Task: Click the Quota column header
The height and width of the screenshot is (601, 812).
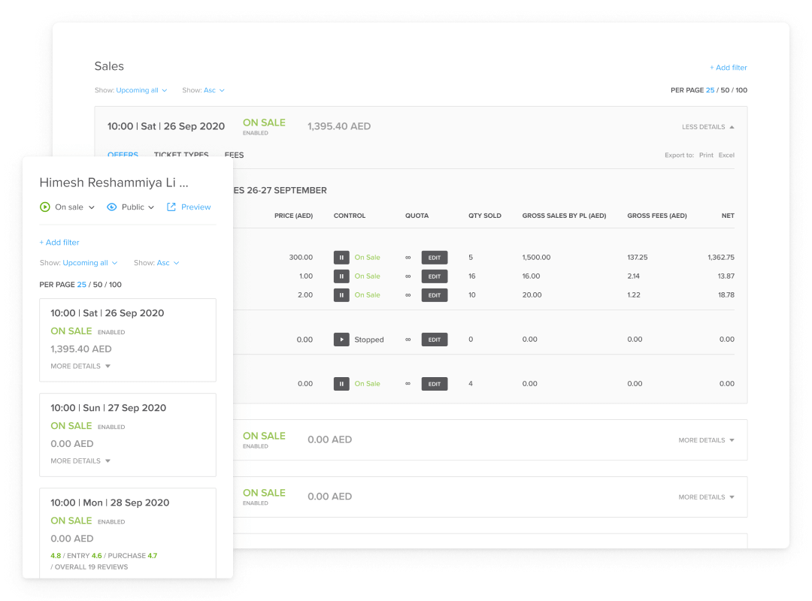Action: coord(417,216)
